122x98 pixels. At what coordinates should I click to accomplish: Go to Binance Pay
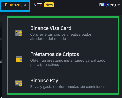[44, 81]
